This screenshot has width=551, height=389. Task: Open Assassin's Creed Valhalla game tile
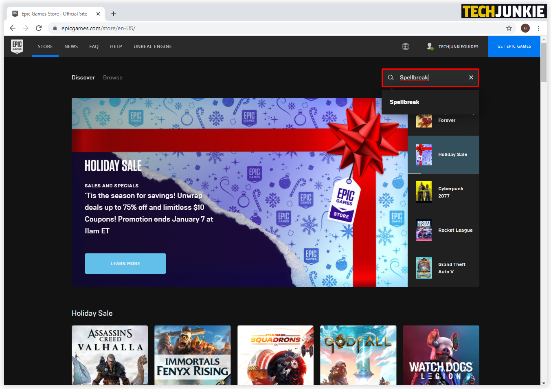pyautogui.click(x=110, y=355)
